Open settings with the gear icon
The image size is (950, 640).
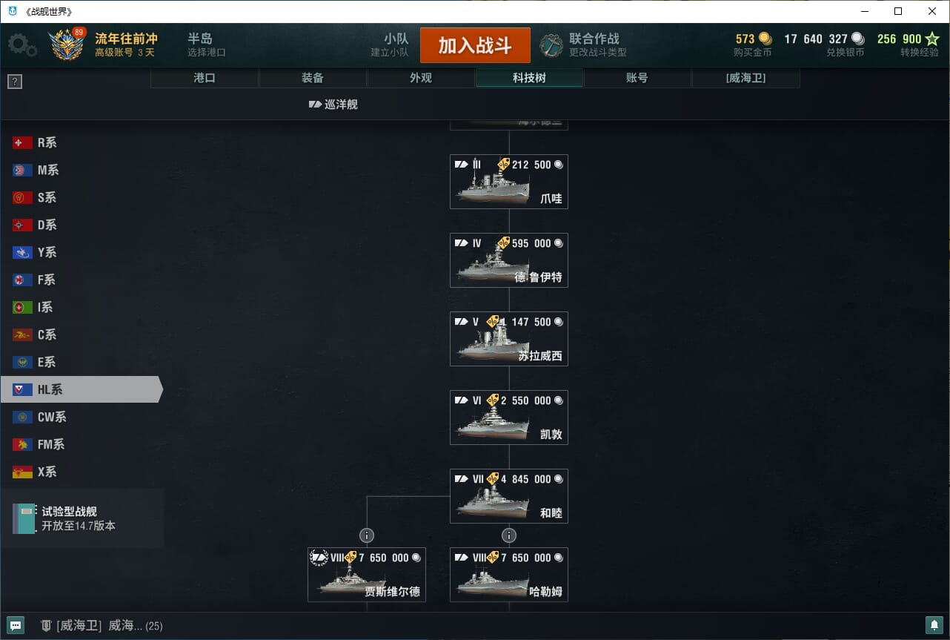[22, 45]
